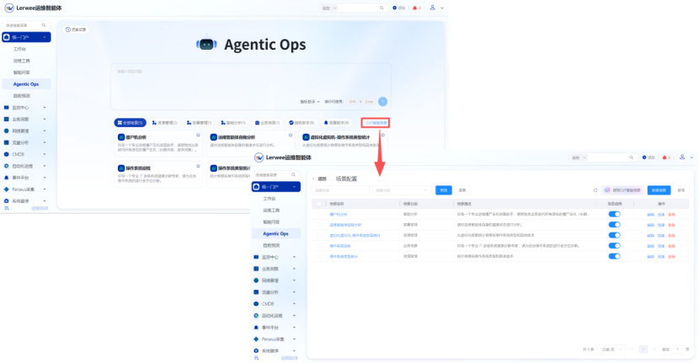
Task: Toggle the enable switch for 僵尸机分析 row
Action: point(614,214)
